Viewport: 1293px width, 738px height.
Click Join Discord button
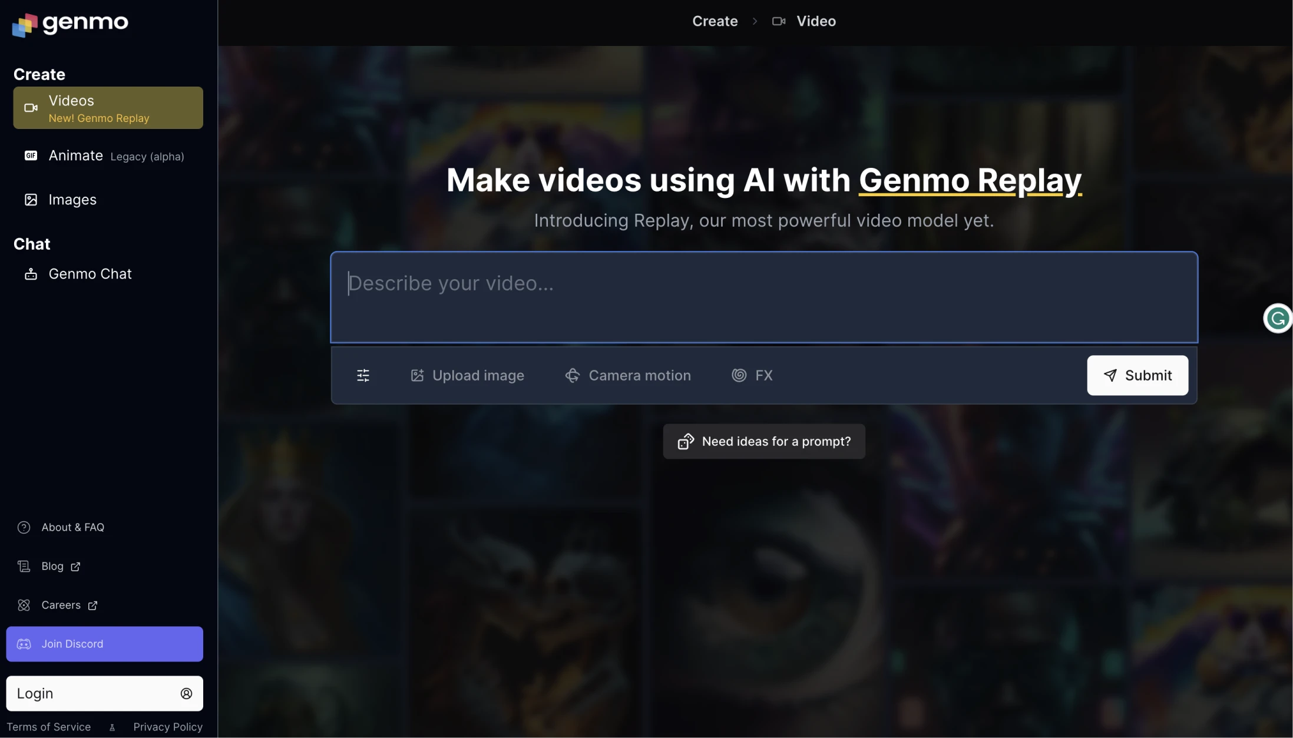pyautogui.click(x=105, y=644)
